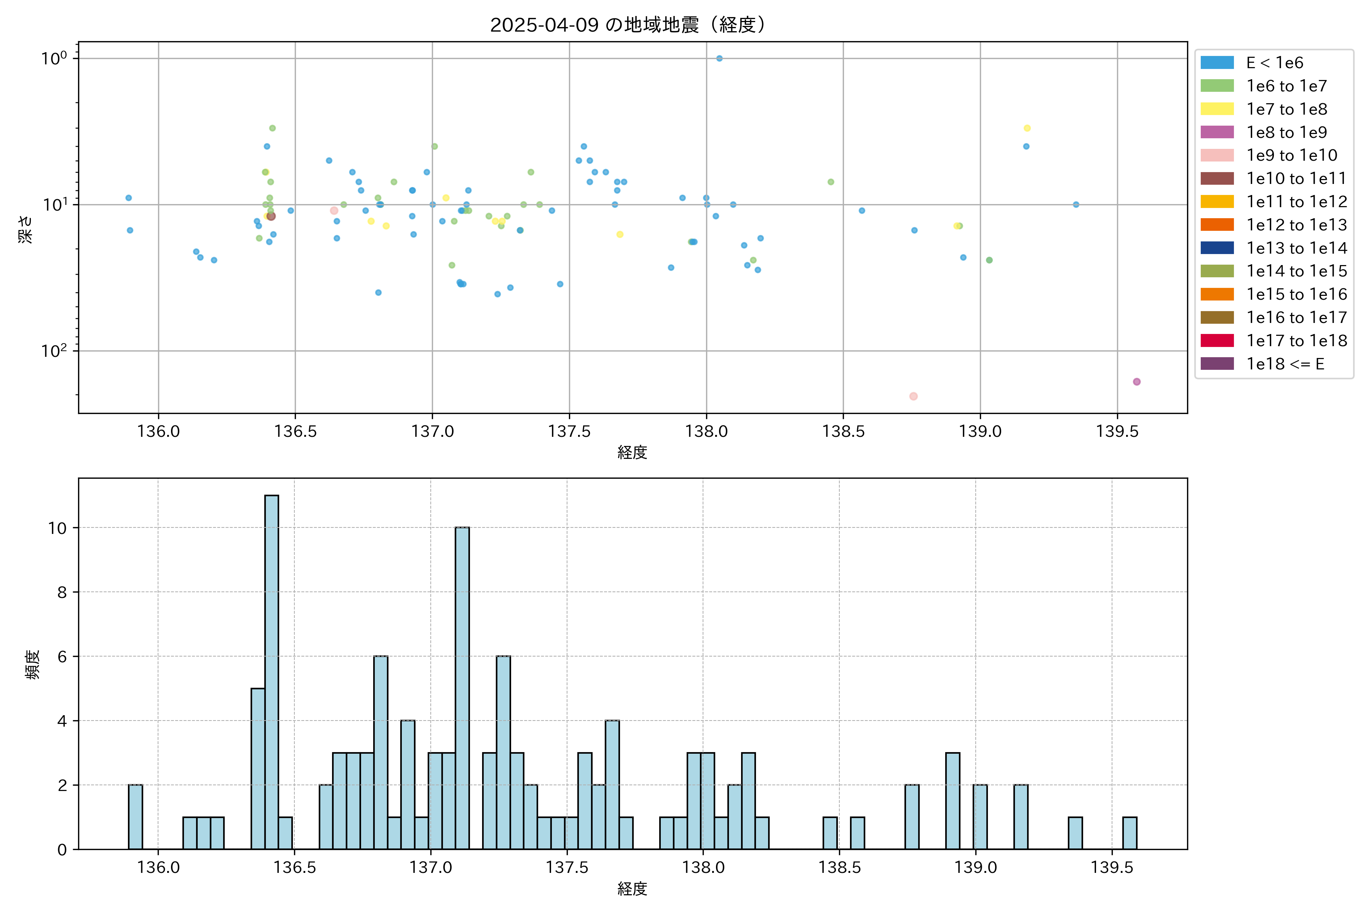Click the green '1e6 to 1e7' legend swatch
Image resolution: width=1371 pixels, height=914 pixels.
coord(1217,86)
